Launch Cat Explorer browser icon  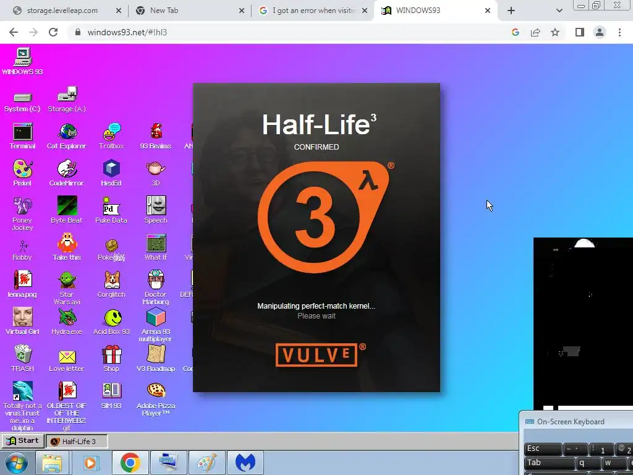pos(67,136)
